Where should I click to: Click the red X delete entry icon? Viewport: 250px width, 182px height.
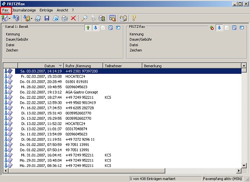[73, 18]
